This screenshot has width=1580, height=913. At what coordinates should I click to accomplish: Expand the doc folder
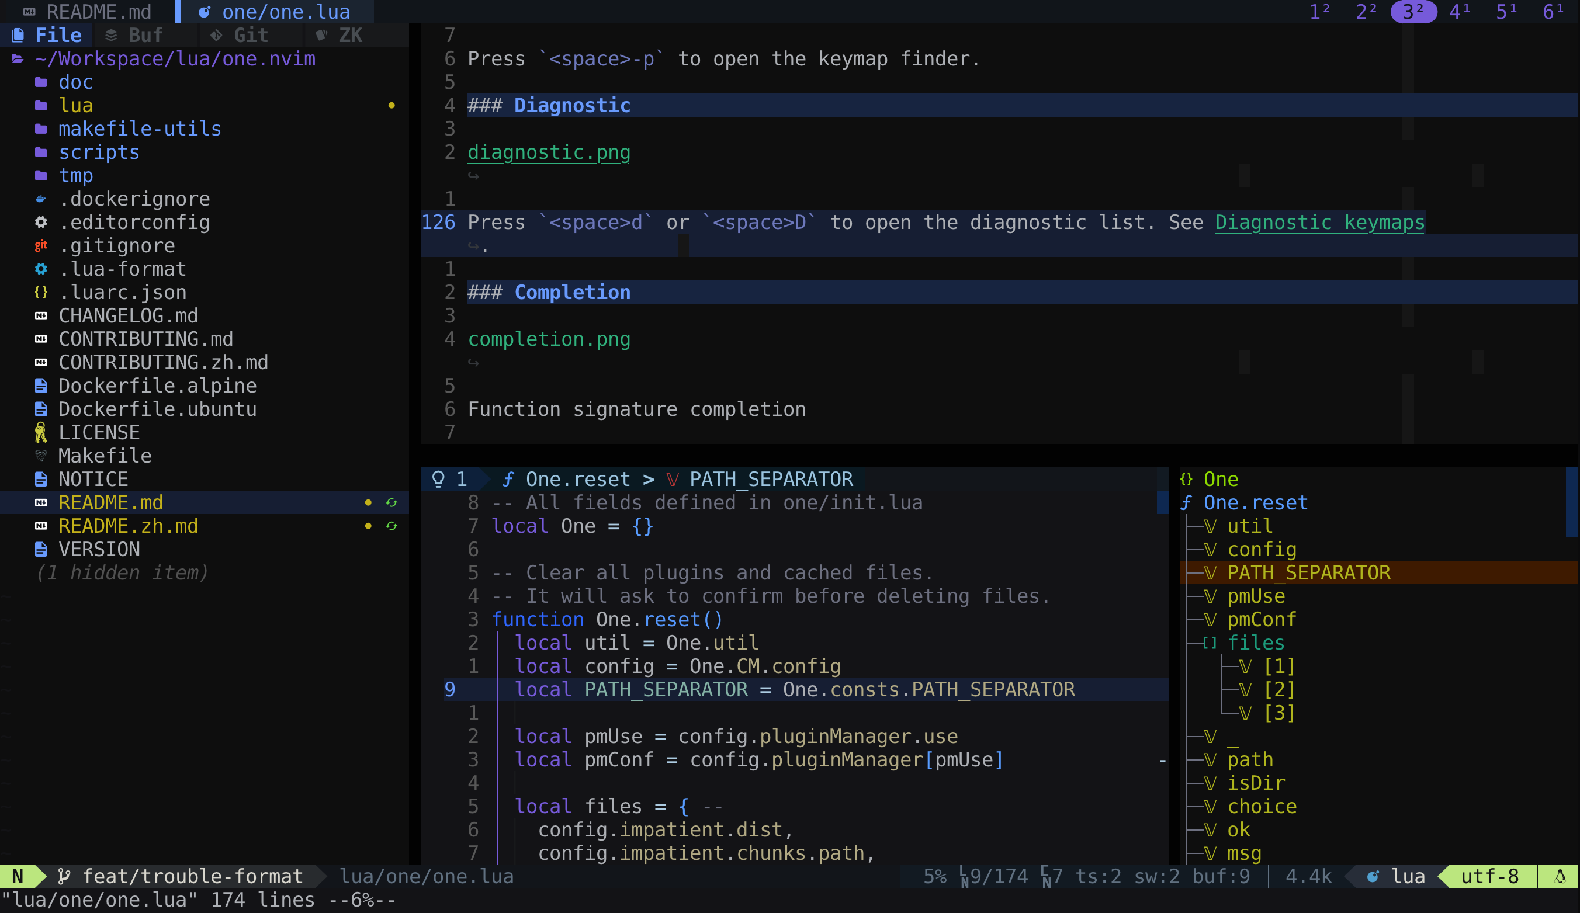(x=64, y=82)
